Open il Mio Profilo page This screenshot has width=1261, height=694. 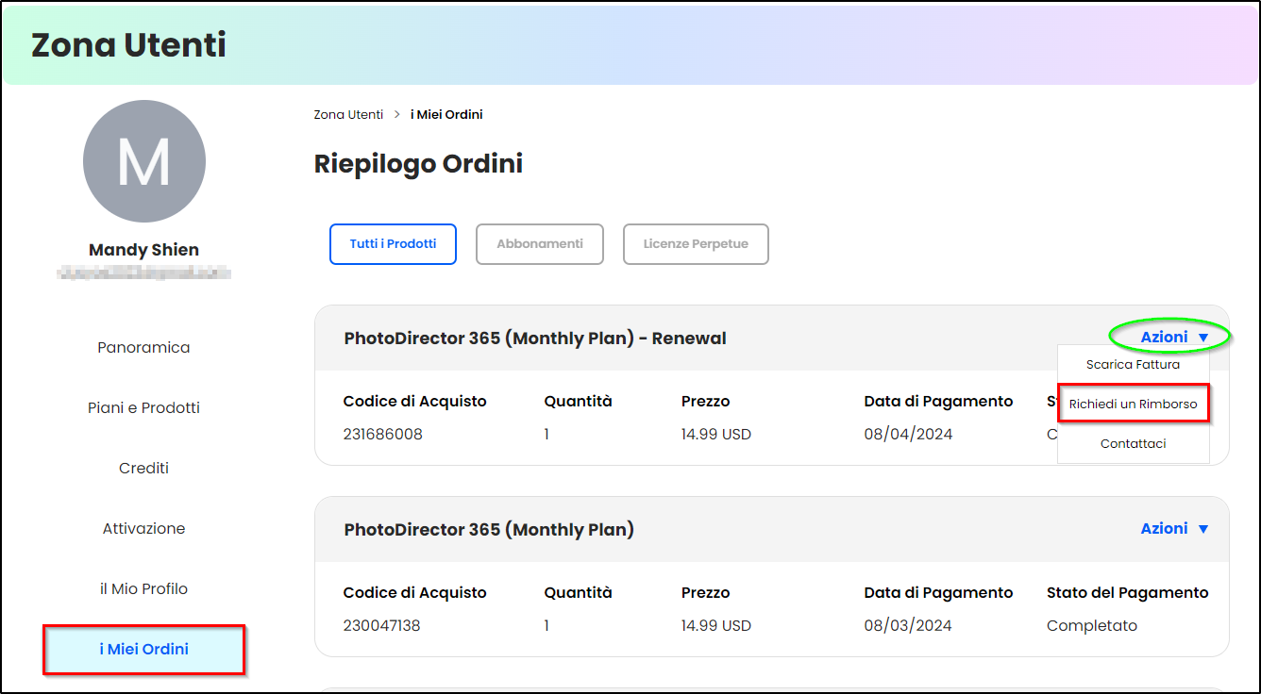pyautogui.click(x=143, y=588)
